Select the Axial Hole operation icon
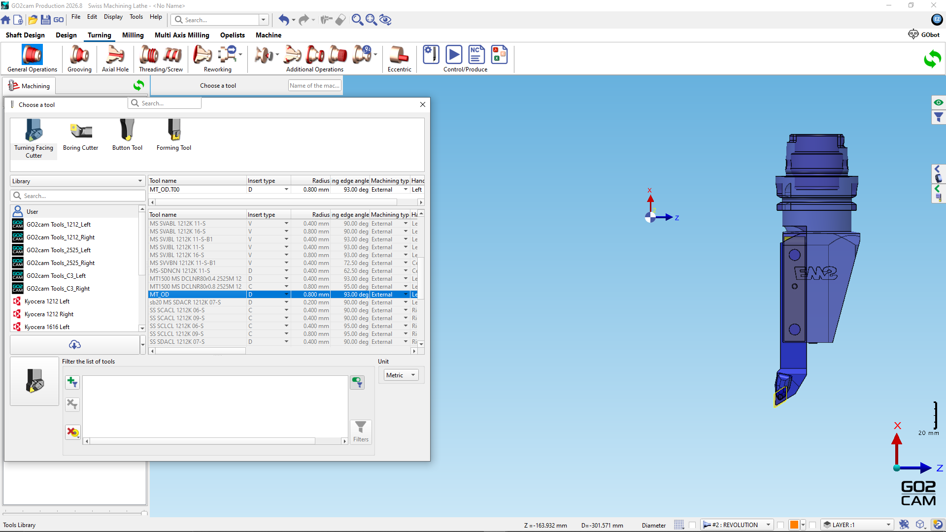 (115, 59)
